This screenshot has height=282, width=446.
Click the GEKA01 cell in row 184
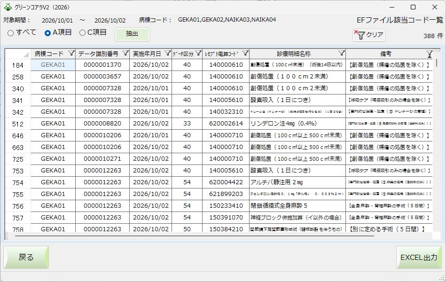(x=53, y=65)
